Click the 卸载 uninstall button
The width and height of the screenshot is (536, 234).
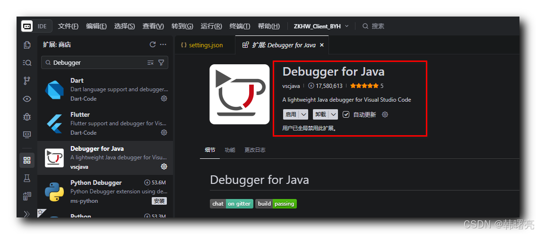[x=321, y=114]
